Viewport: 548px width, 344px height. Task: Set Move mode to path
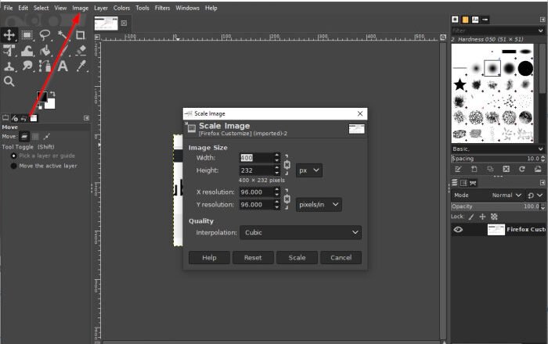click(x=46, y=136)
